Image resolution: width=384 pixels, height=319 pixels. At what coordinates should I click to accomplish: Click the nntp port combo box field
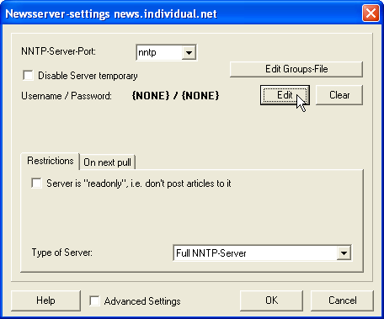pos(166,52)
